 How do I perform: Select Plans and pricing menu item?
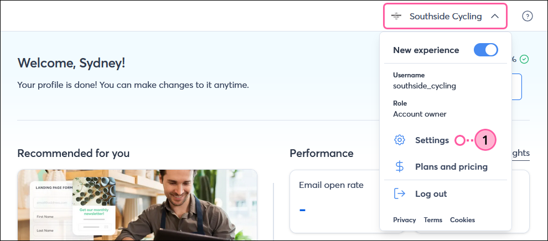click(451, 167)
